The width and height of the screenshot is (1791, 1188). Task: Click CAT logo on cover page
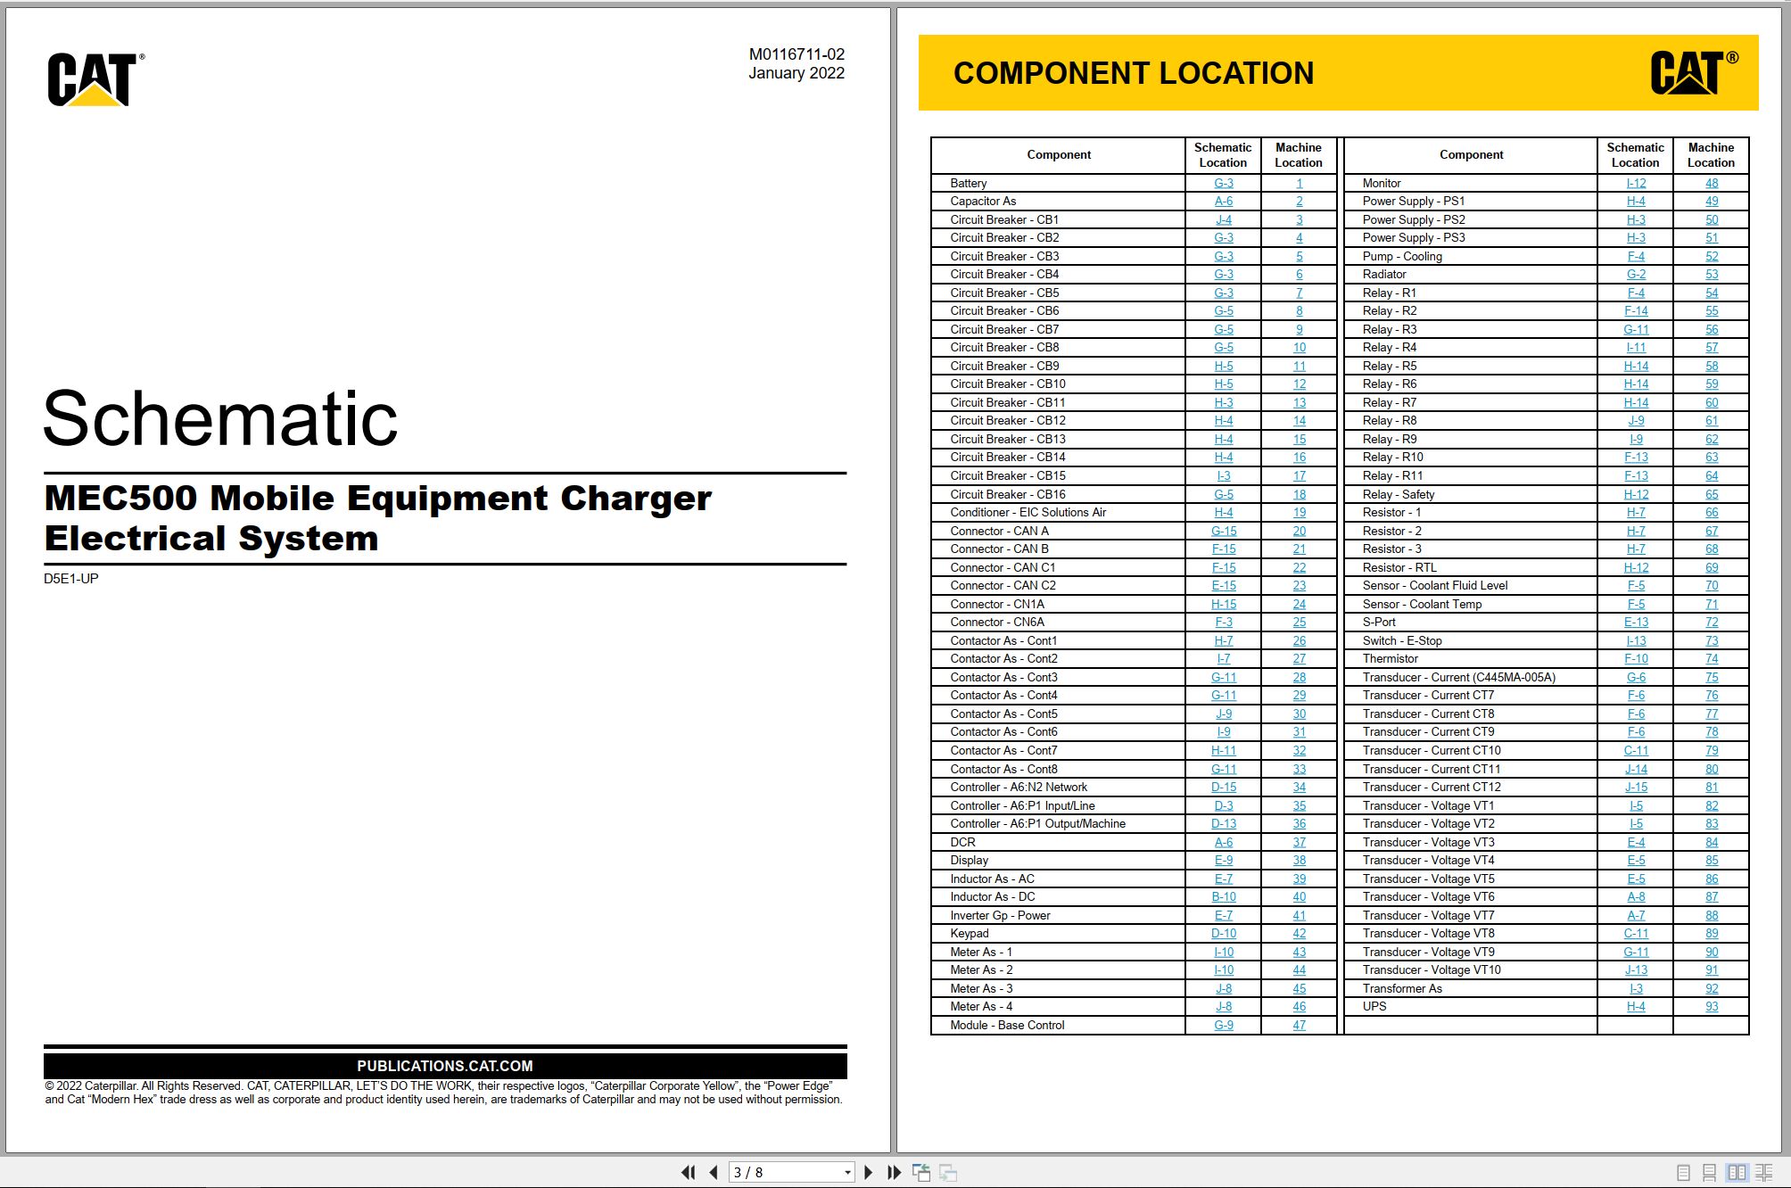pos(95,78)
